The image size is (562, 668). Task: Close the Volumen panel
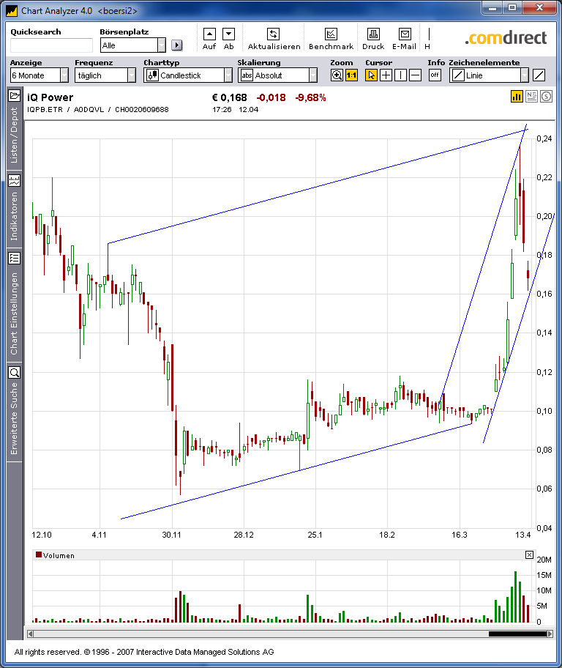click(x=529, y=554)
